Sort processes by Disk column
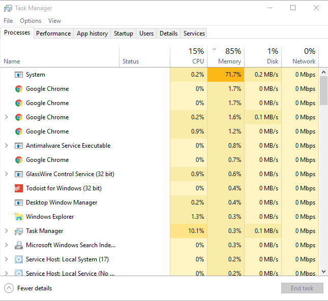The image size is (328, 301). coord(263,56)
